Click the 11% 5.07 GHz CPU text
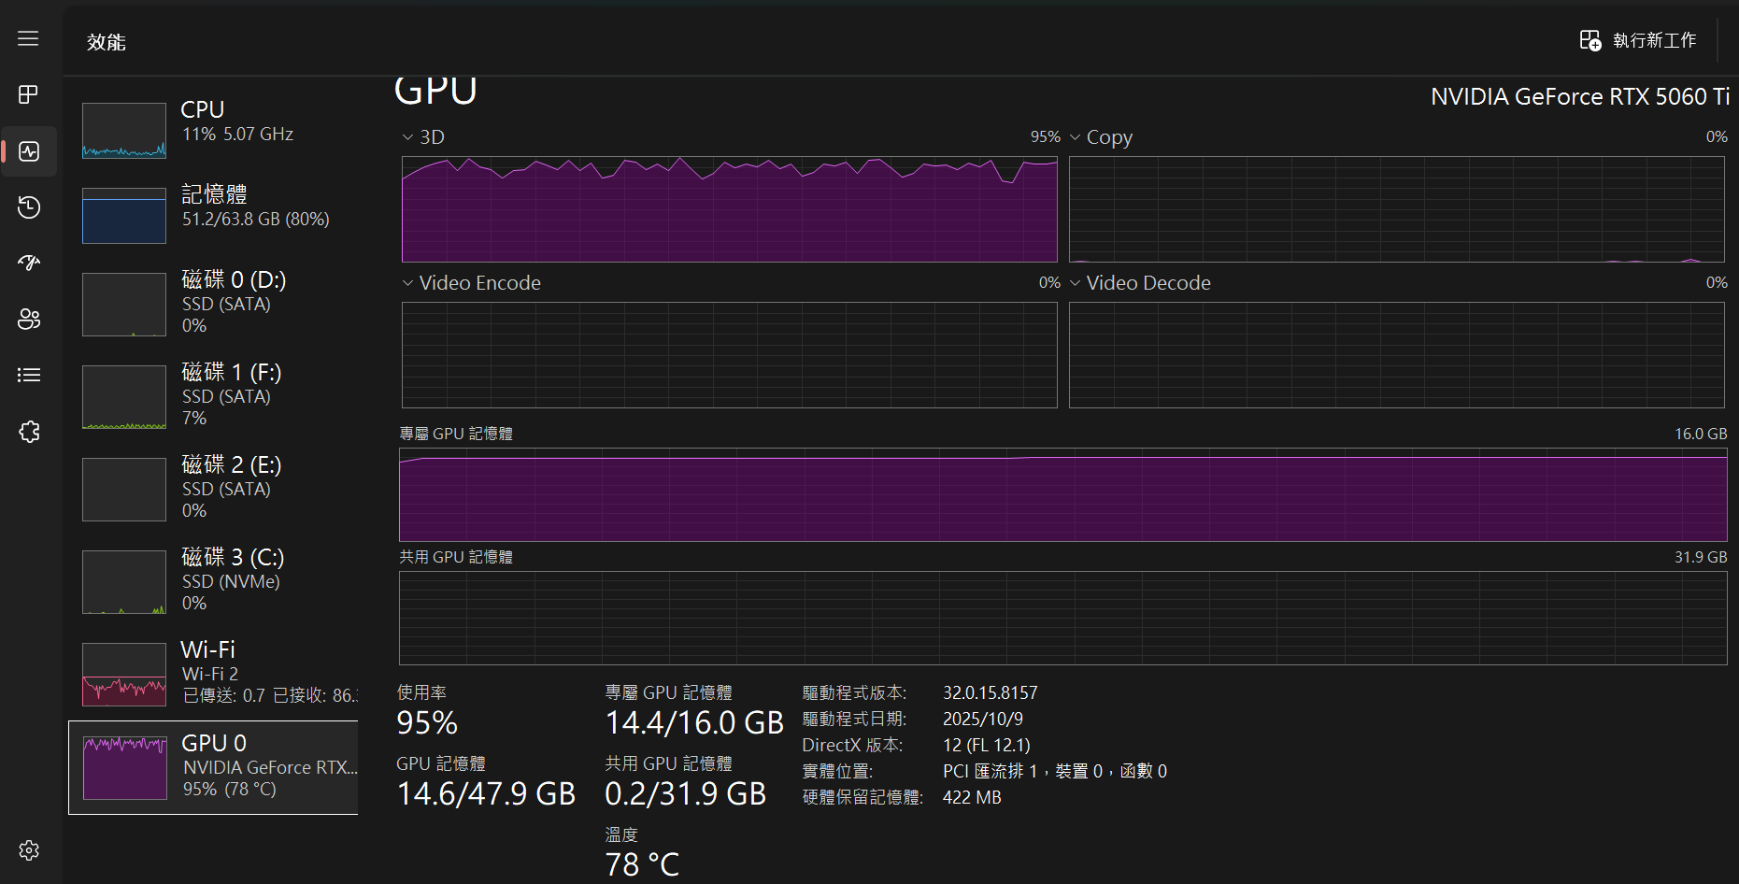This screenshot has width=1739, height=884. click(237, 134)
